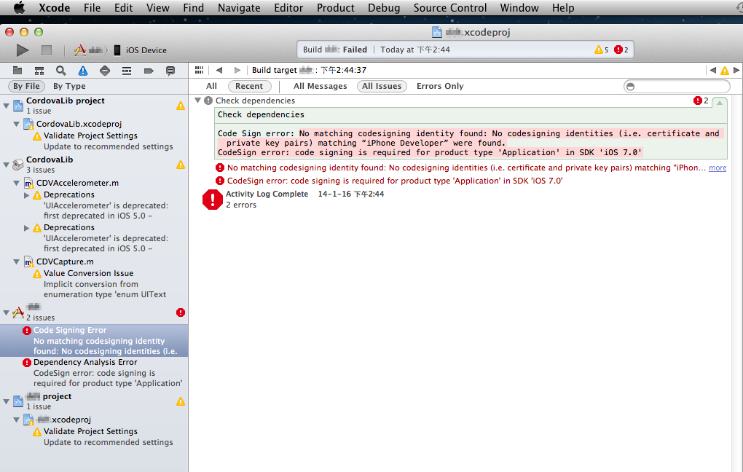Click the Build Failed activity status area
The image size is (743, 472).
(x=465, y=50)
